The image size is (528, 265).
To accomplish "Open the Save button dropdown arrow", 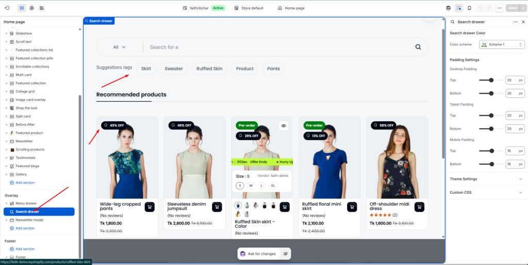I will [x=523, y=8].
